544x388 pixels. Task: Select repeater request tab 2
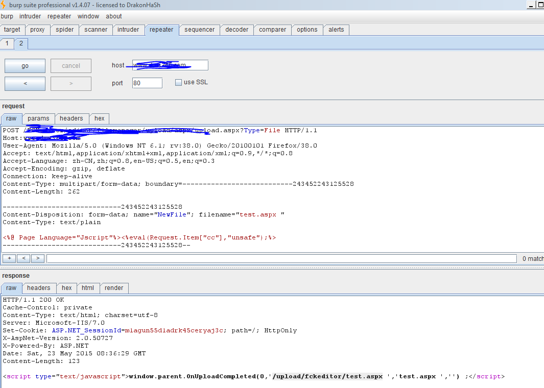coord(21,43)
